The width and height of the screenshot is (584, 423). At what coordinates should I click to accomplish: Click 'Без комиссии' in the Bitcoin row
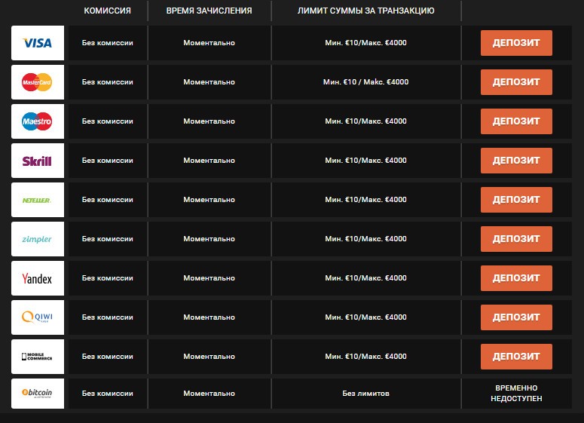[107, 394]
